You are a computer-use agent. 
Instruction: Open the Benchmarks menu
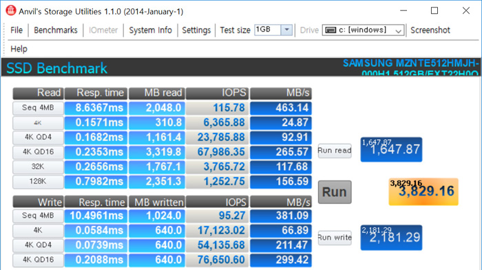point(56,30)
